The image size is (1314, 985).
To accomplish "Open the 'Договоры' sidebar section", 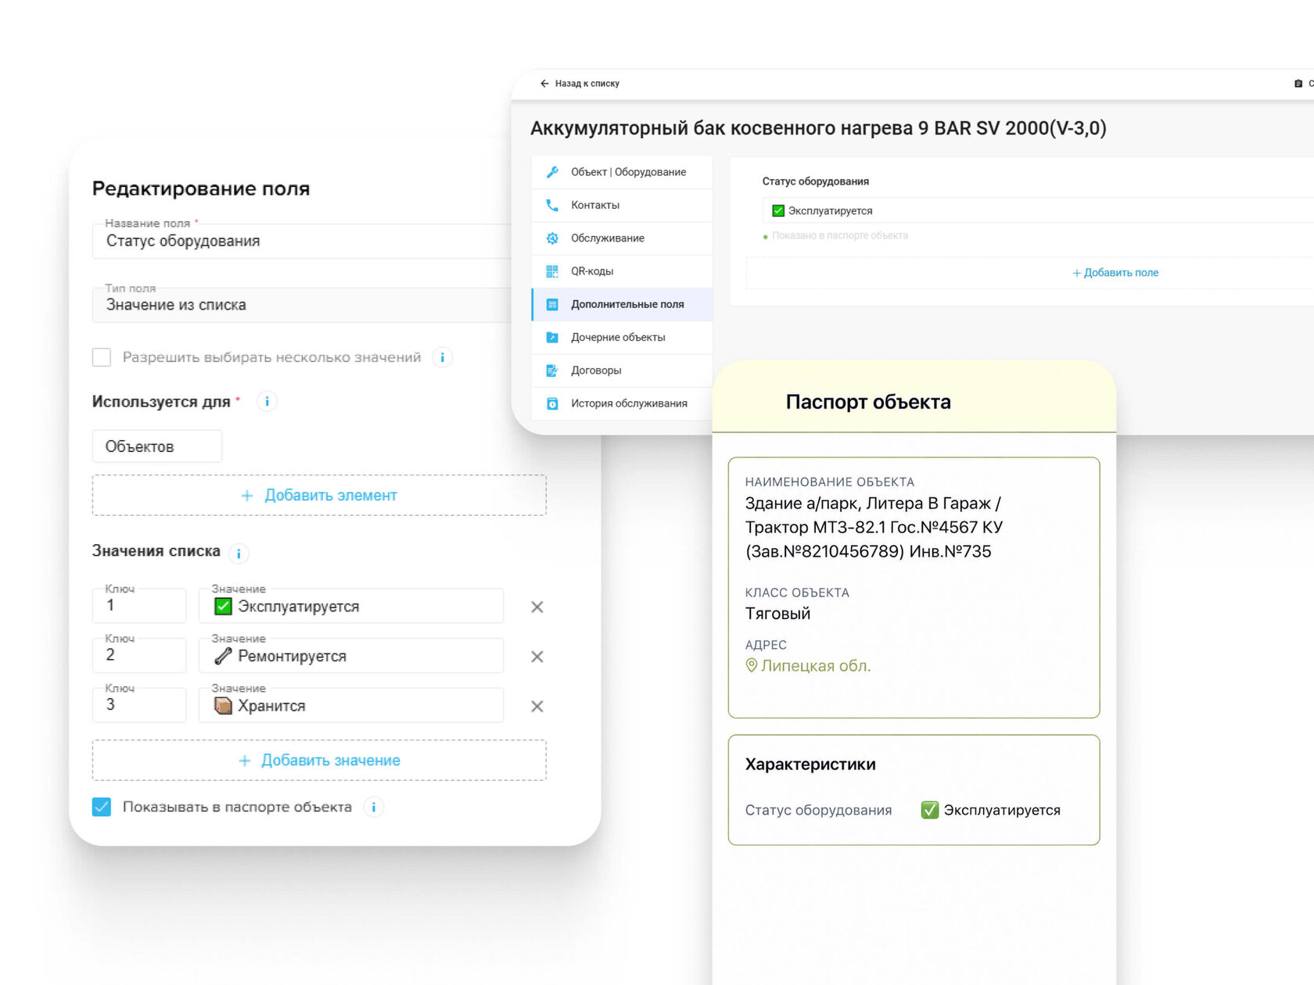I will point(623,371).
